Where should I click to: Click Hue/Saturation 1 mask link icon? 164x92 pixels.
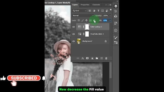coord(84,34)
